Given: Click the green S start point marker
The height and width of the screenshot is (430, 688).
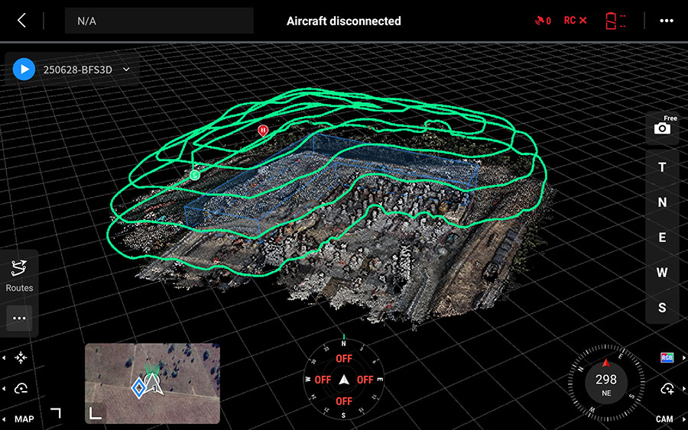Looking at the screenshot, I should click(x=195, y=175).
